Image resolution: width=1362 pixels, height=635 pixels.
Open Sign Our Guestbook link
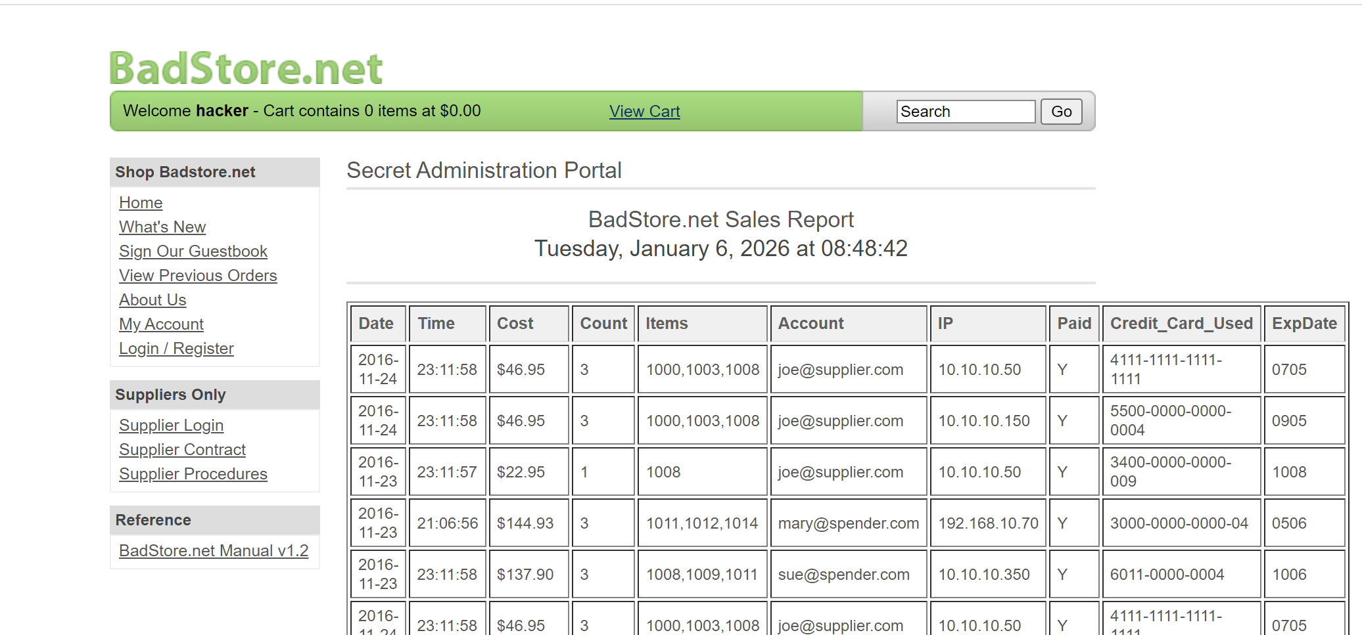click(x=193, y=252)
